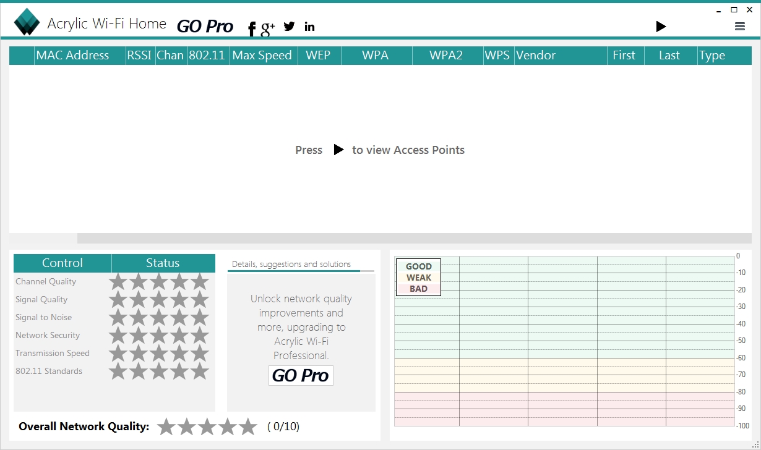
Task: Sort by Last column header
Action: [x=669, y=55]
